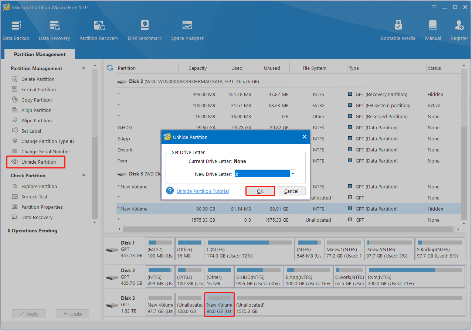472x331 pixels.
Task: Open the Space Analyzer
Action: pyautogui.click(x=187, y=30)
